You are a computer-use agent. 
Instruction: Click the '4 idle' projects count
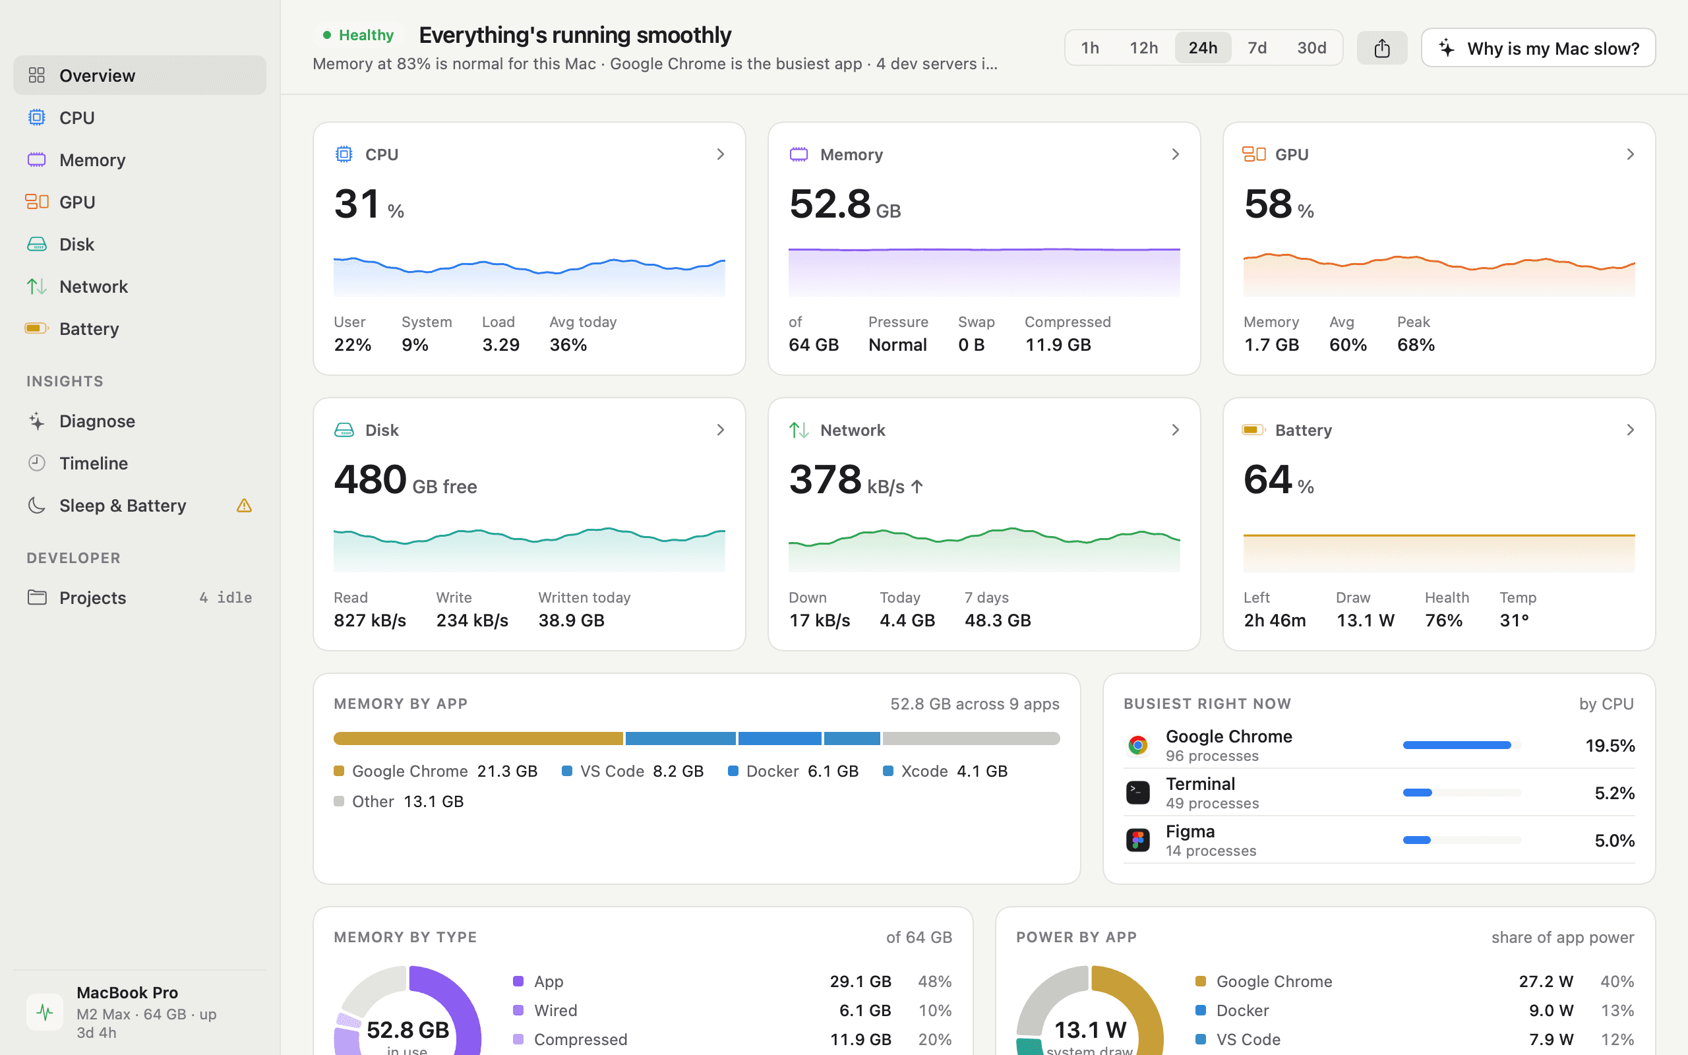tap(226, 597)
